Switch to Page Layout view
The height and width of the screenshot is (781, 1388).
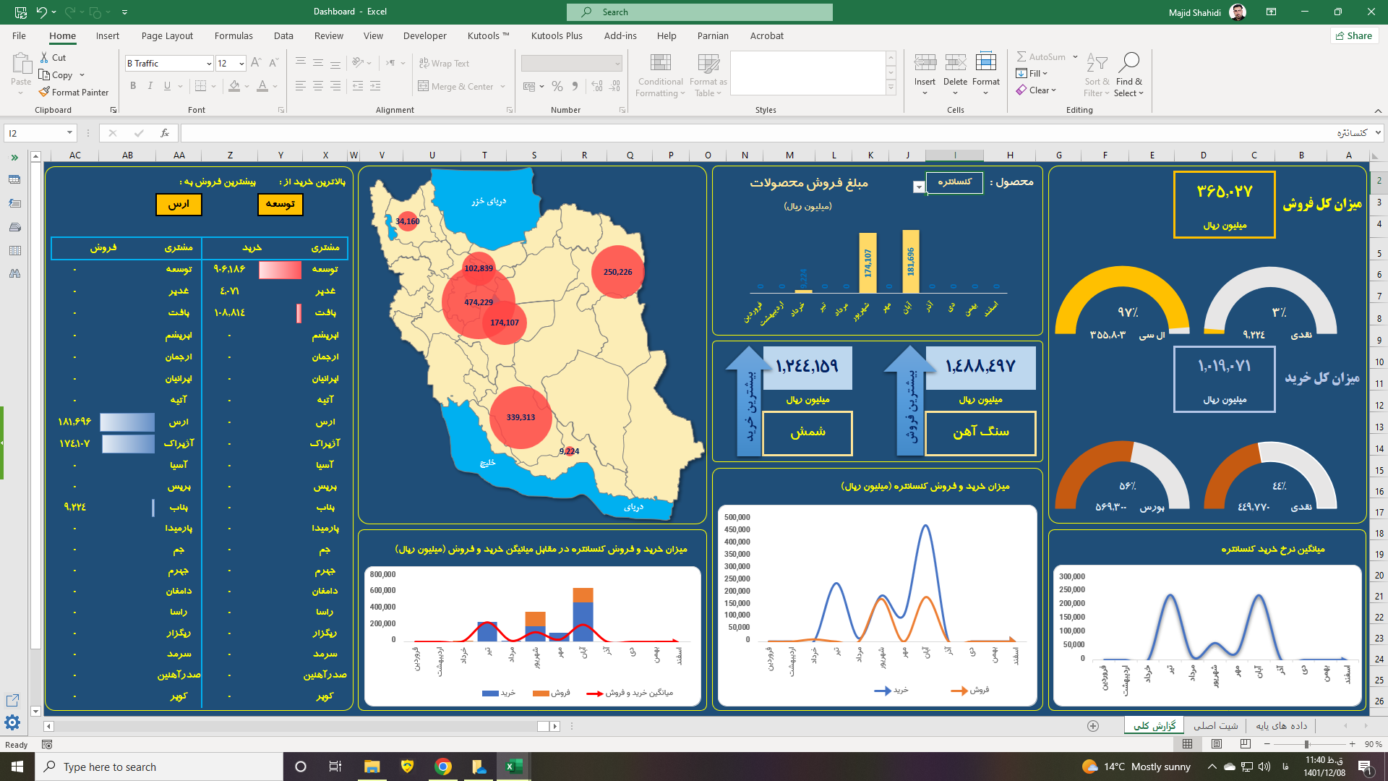[1216, 744]
